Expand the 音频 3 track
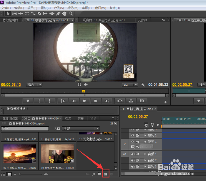206x181 pixels. click(145, 167)
